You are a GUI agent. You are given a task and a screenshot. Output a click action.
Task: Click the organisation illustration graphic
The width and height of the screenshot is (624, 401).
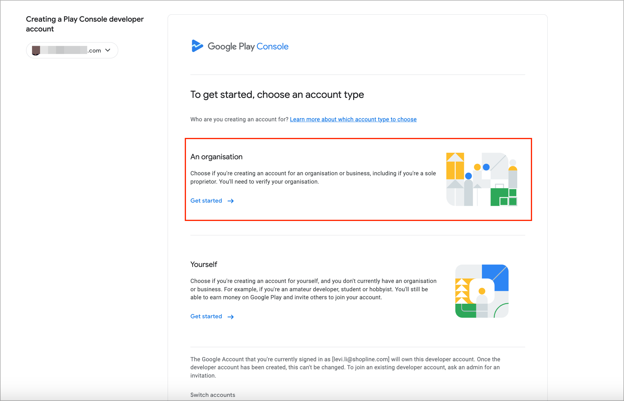(x=482, y=179)
